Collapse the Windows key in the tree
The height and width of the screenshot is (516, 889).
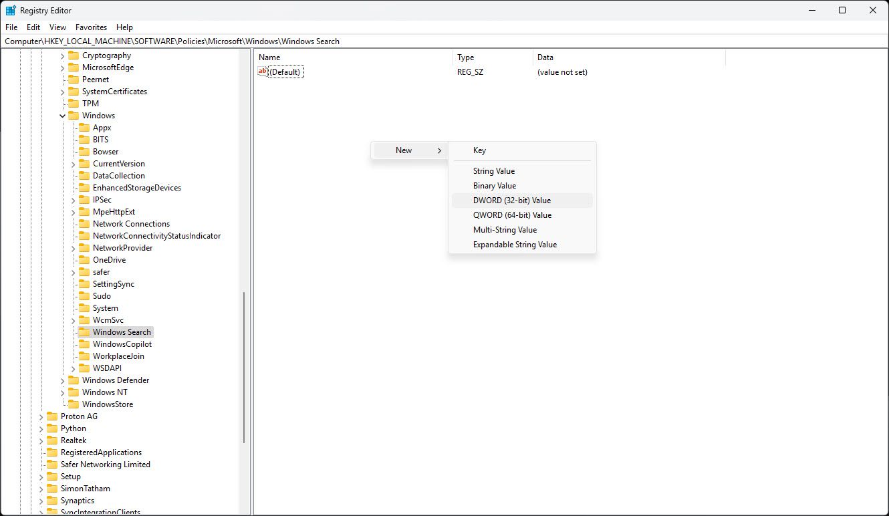[x=63, y=116]
